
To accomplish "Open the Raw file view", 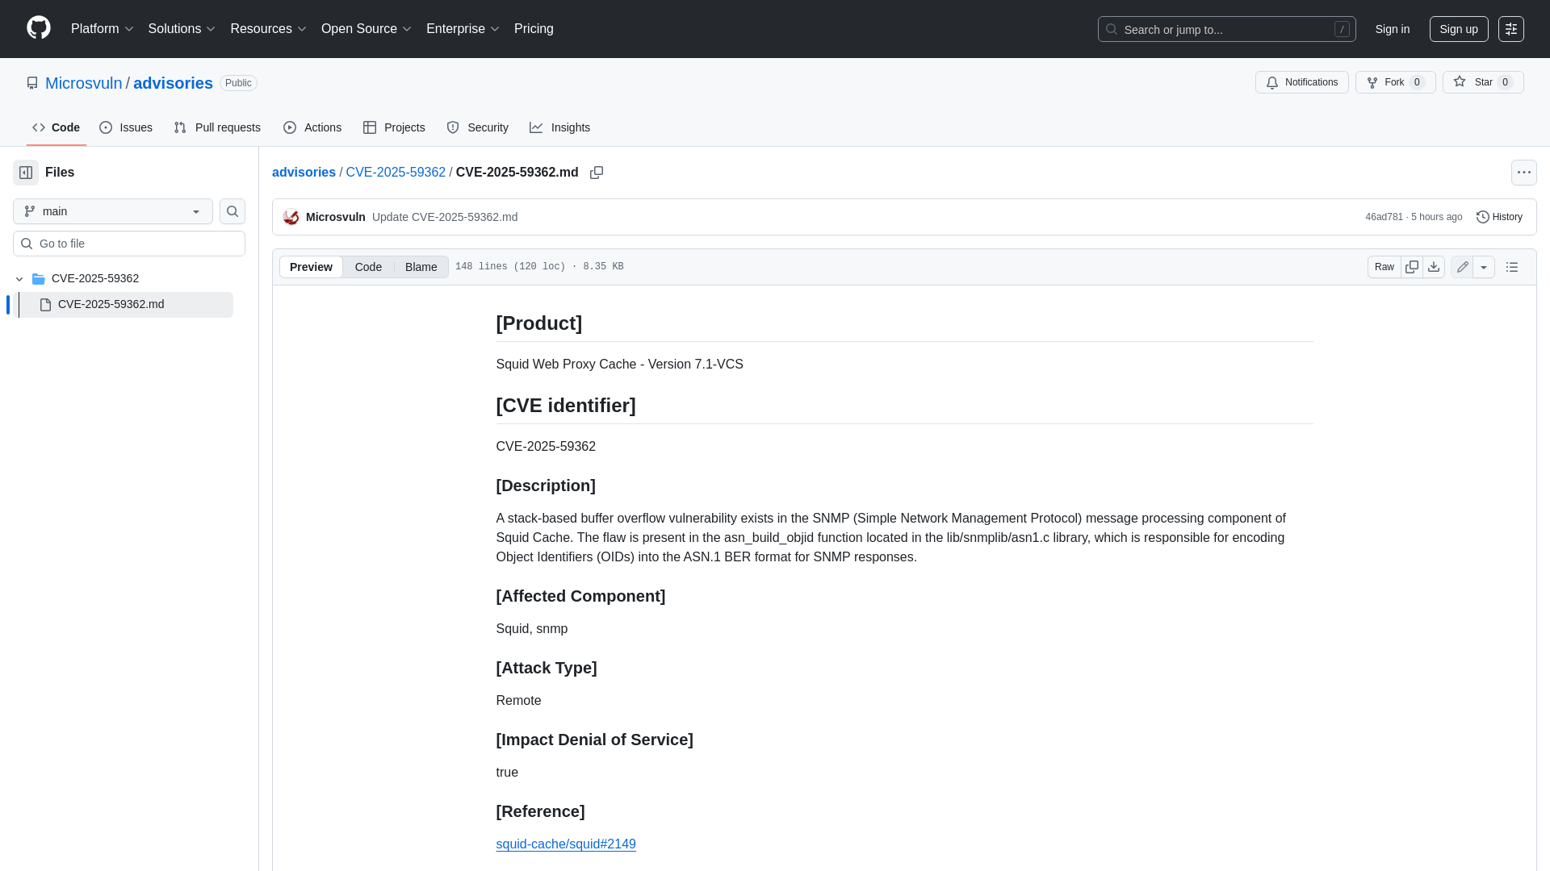I will pyautogui.click(x=1385, y=267).
